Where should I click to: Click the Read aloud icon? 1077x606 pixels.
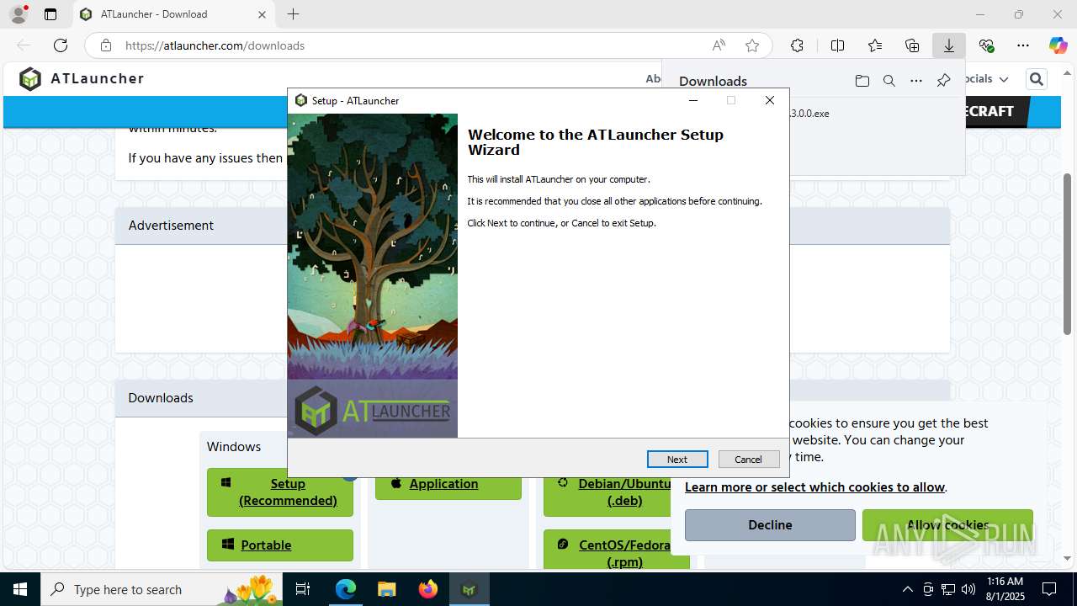[x=719, y=45]
